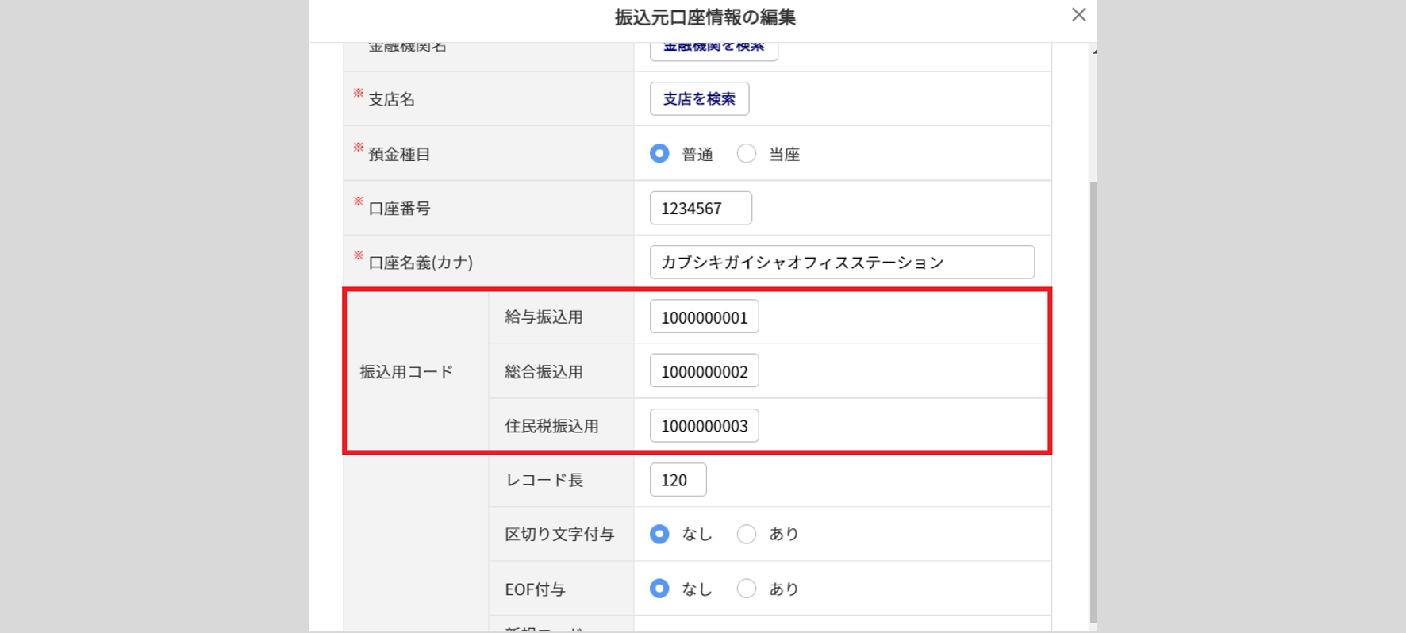The height and width of the screenshot is (633, 1406).
Task: Click the 口座番号 input field
Action: (701, 209)
